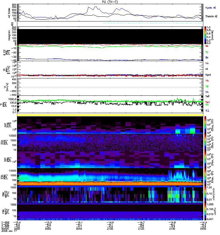The width and height of the screenshot is (220, 235).
Task: Select the blue "Kyoto AE" legend label
Action: (x=211, y=8)
